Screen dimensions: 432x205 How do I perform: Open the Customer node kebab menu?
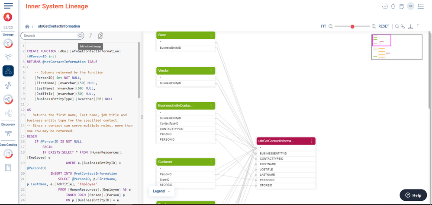click(x=211, y=162)
